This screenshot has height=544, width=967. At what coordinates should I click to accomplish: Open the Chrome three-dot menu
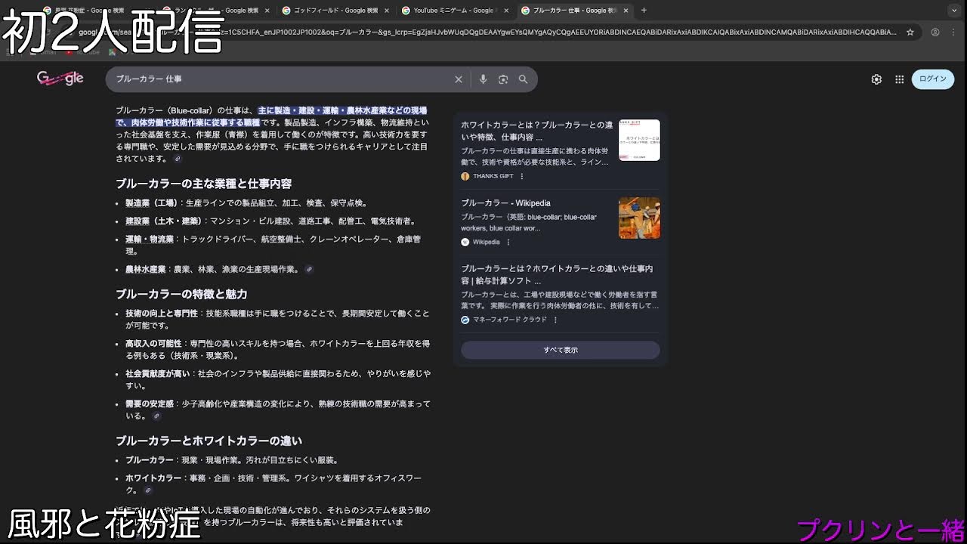point(953,32)
